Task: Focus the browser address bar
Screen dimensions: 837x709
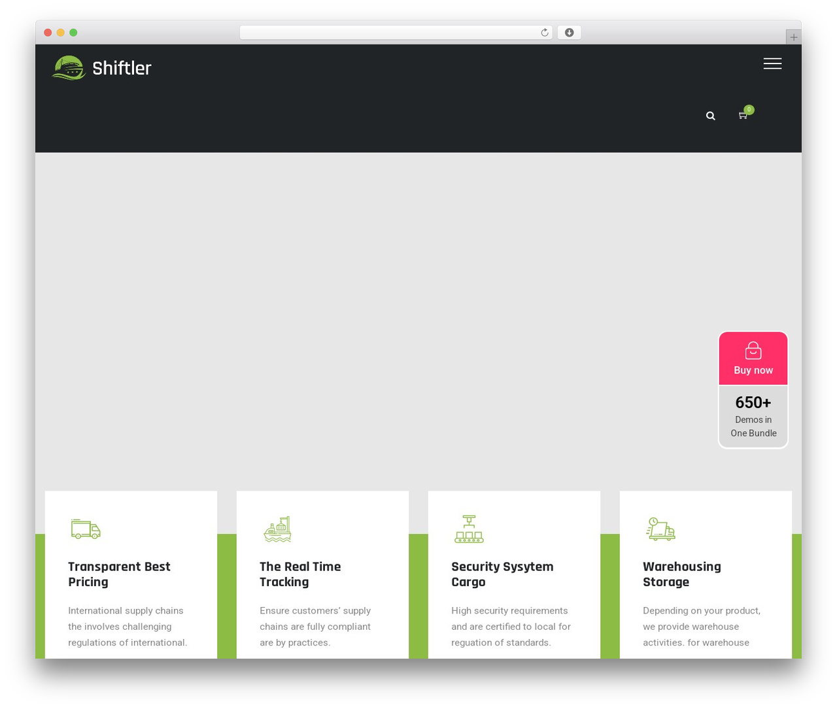Action: click(x=396, y=33)
